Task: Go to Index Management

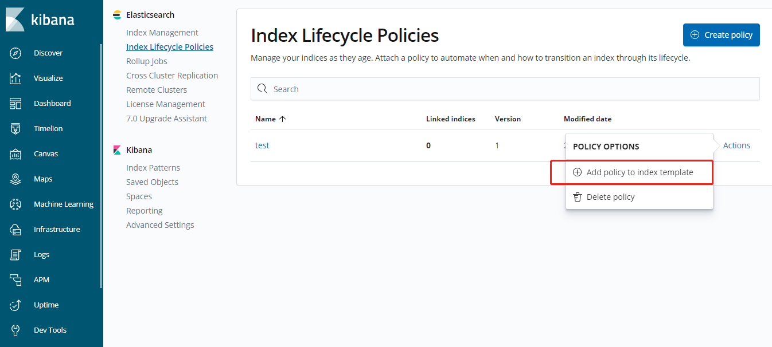Action: pos(162,33)
